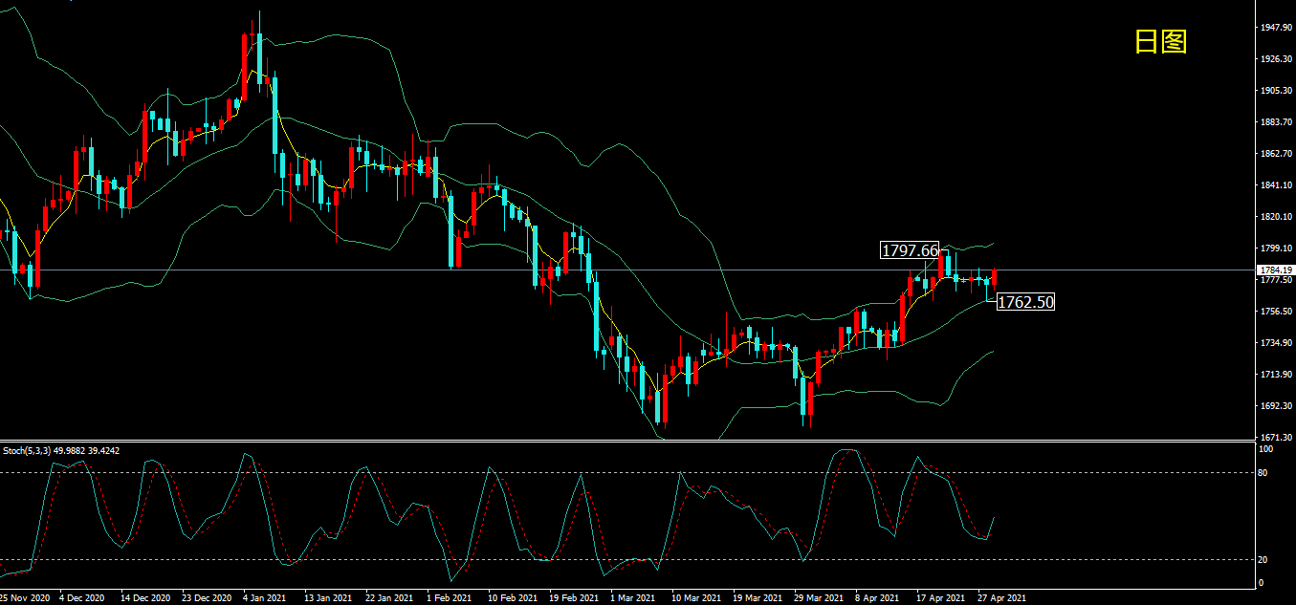Viewport: 1296px width, 605px height.
Task: Click the 1797.66 price annotation label
Action: tap(910, 250)
